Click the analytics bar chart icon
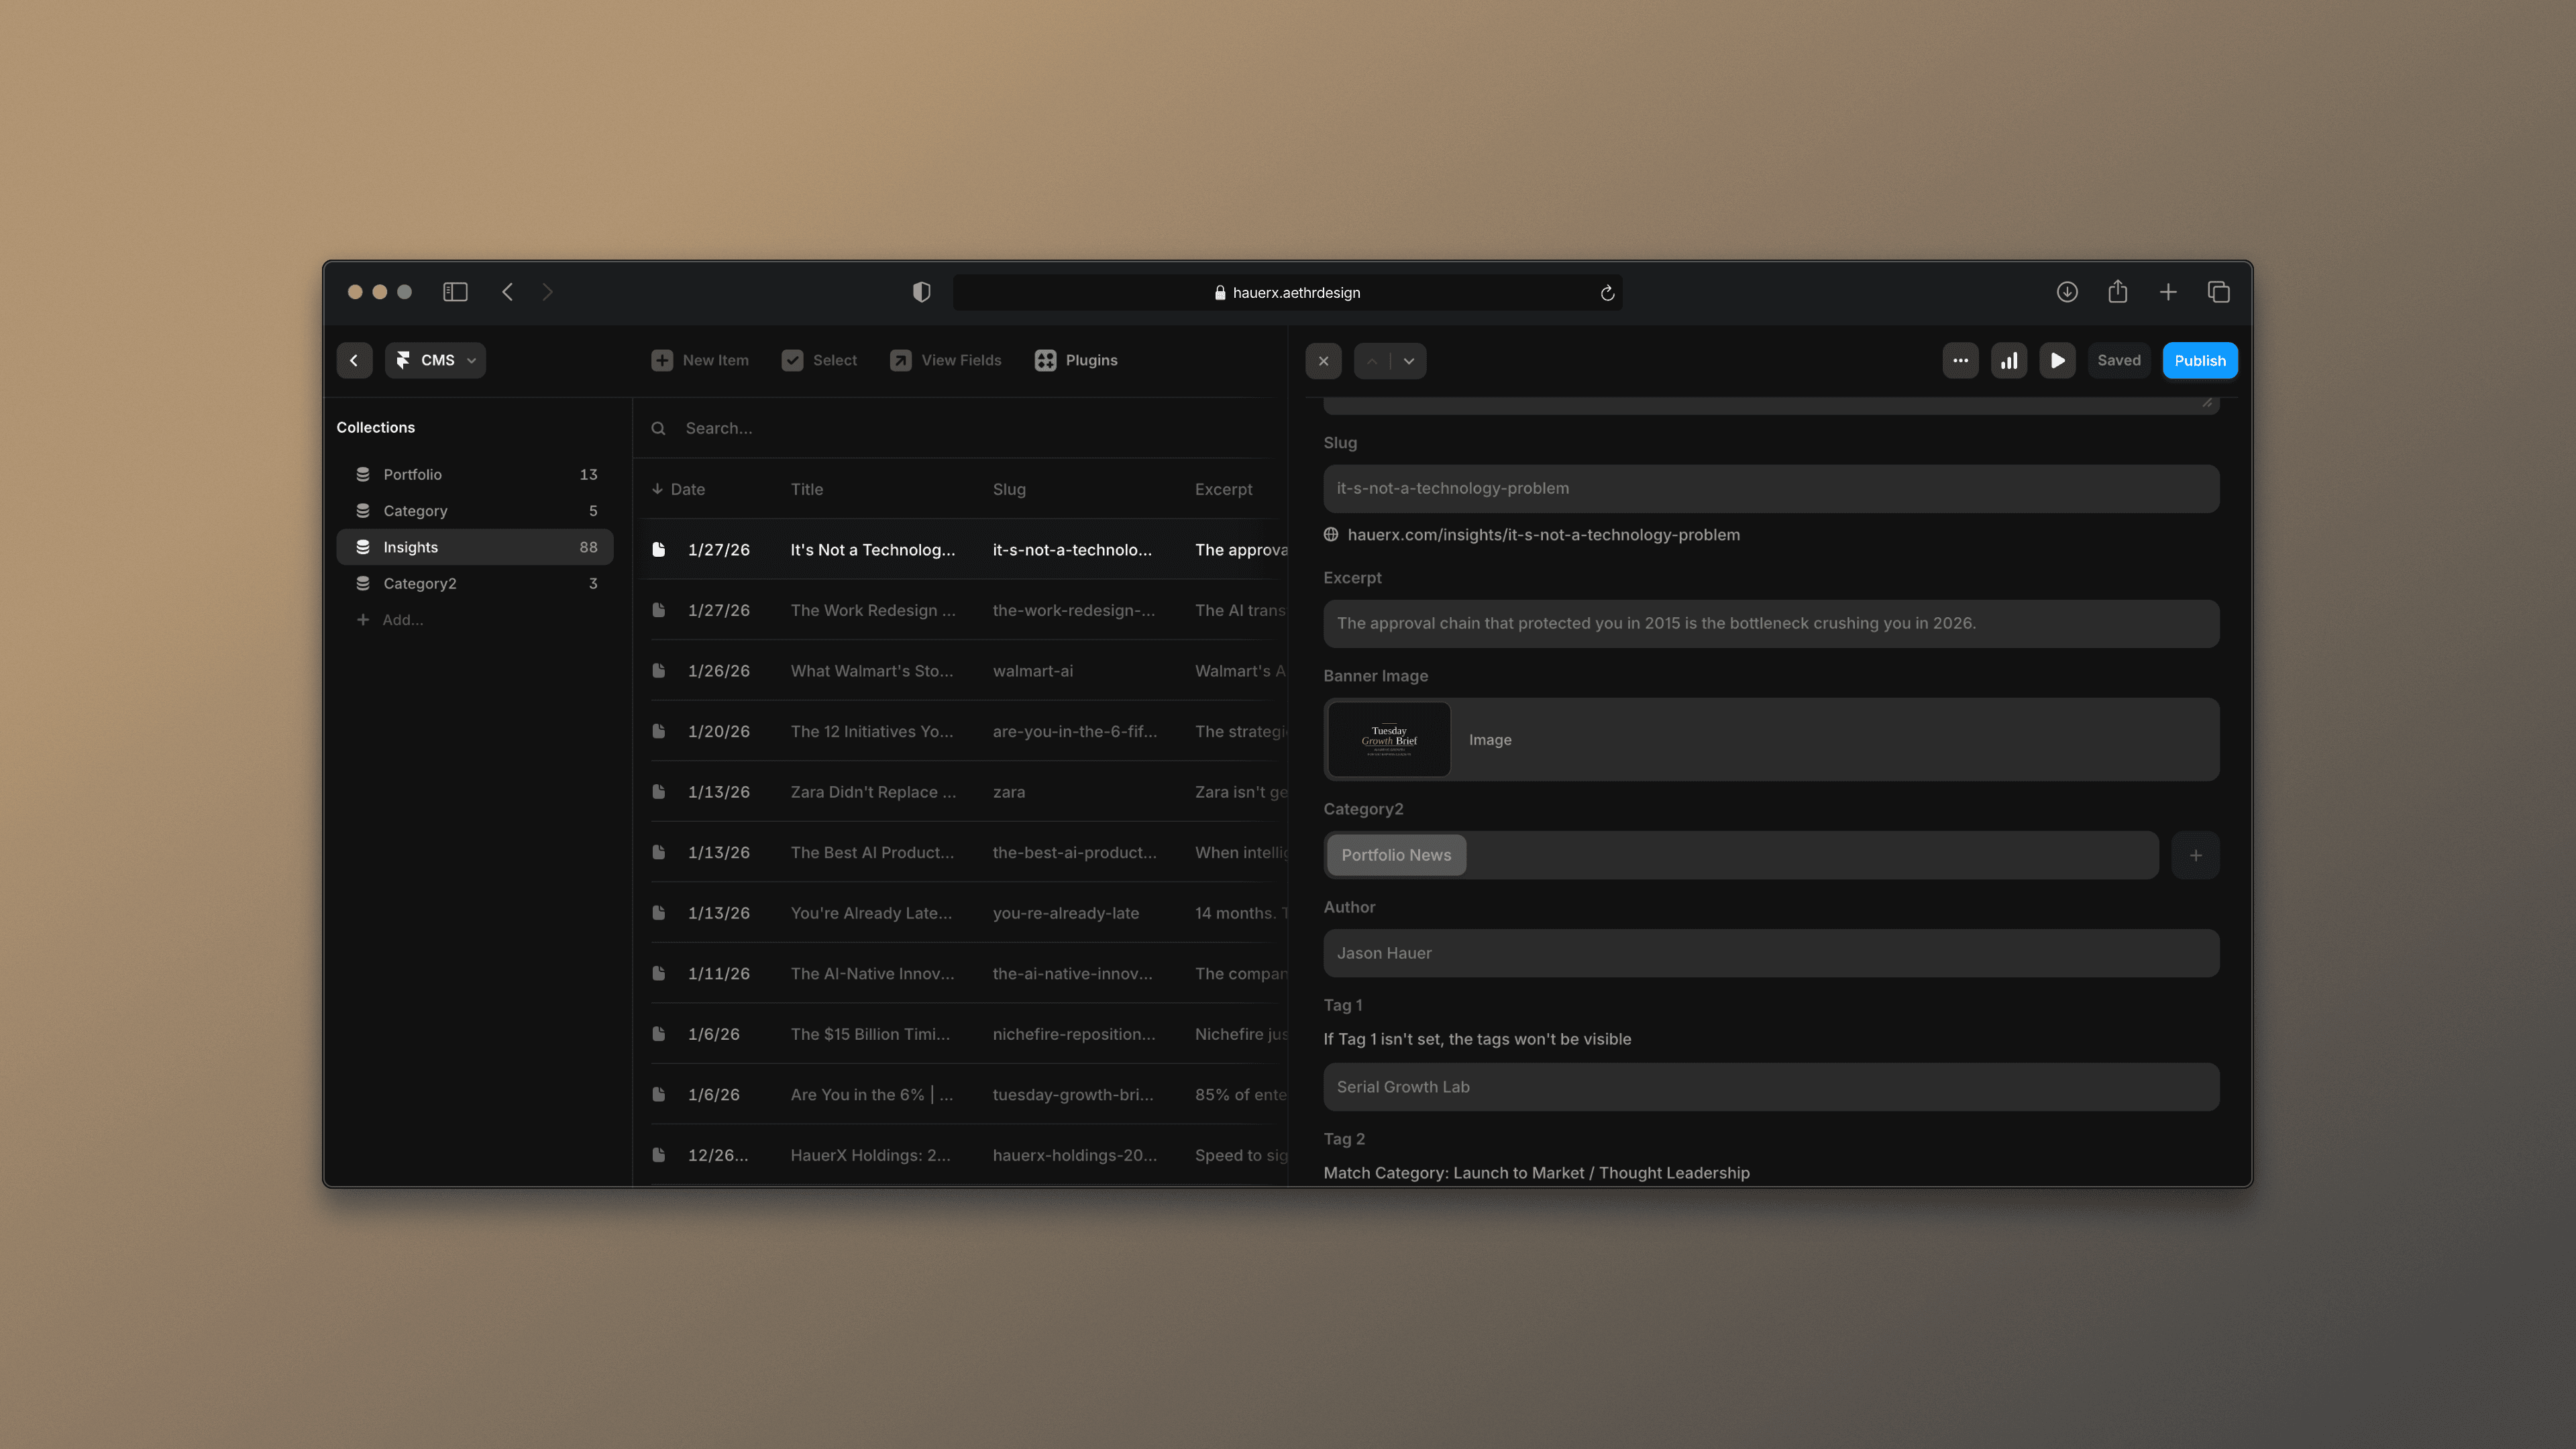The height and width of the screenshot is (1449, 2576). (x=2008, y=361)
